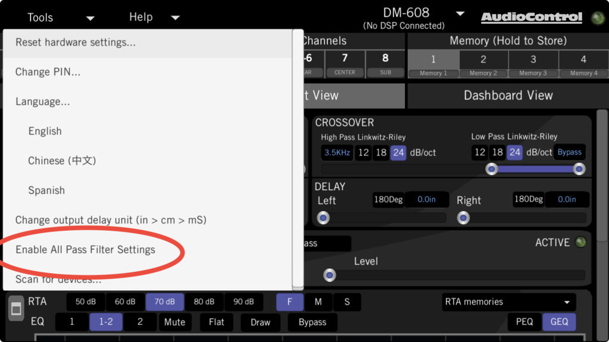This screenshot has width=609, height=342.
Task: Select EQ linked channels 1-2
Action: 106,322
